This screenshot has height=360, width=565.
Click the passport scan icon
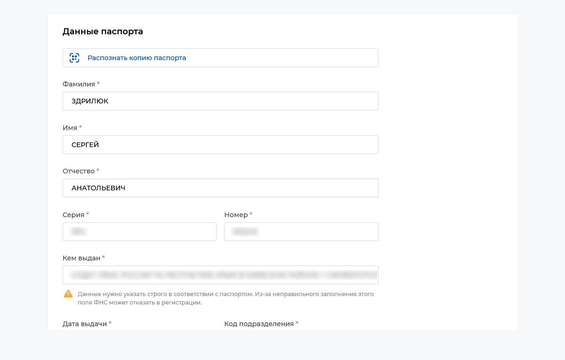point(74,58)
